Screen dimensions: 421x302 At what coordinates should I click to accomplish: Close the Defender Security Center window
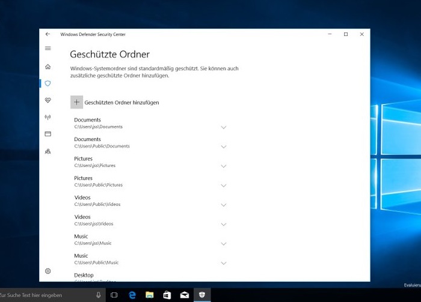pyautogui.click(x=362, y=34)
